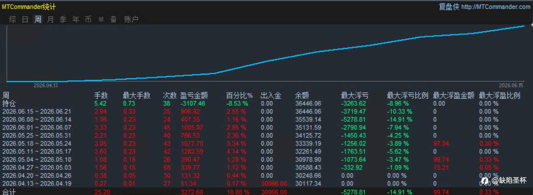Click the 最大浮盈比例 column header
The image size is (533, 195).
pyautogui.click(x=499, y=96)
